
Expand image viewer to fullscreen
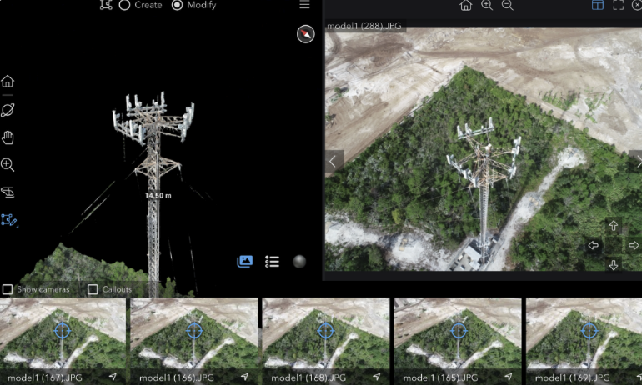point(619,5)
